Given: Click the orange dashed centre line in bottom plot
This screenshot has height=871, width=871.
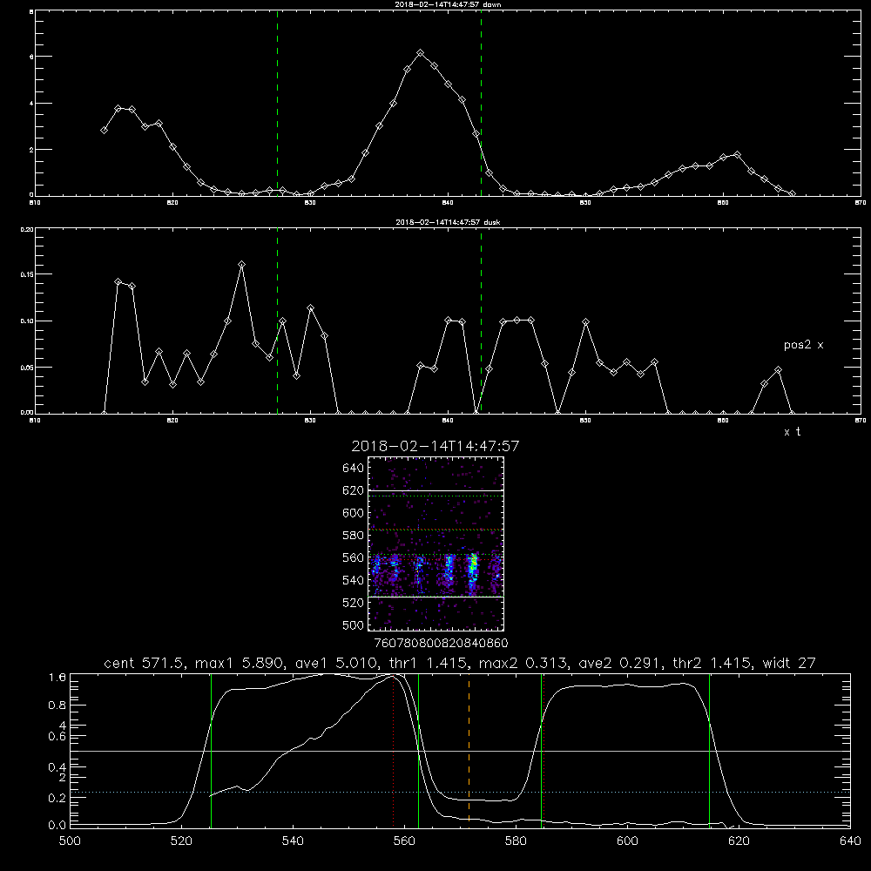Looking at the screenshot, I should 469,750.
